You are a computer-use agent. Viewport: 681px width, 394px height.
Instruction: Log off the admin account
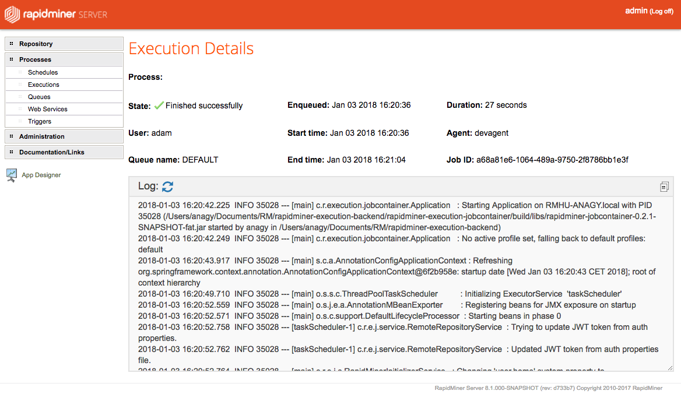[661, 11]
